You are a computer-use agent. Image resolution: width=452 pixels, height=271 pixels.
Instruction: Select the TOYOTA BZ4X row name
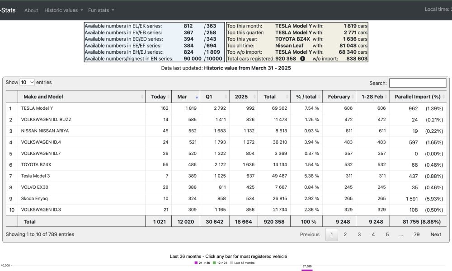pos(36,164)
